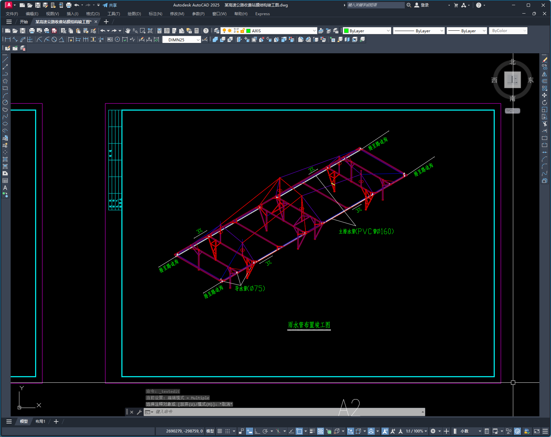Open the 文件(F) menu
The width and height of the screenshot is (551, 437).
[12, 14]
